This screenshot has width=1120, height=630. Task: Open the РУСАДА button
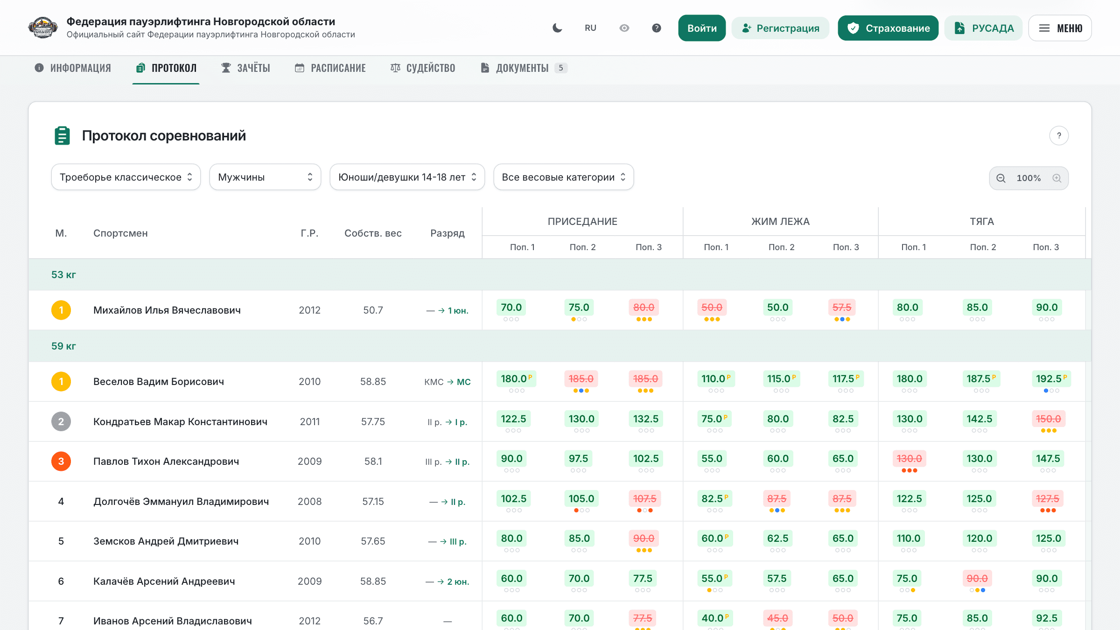[983, 28]
